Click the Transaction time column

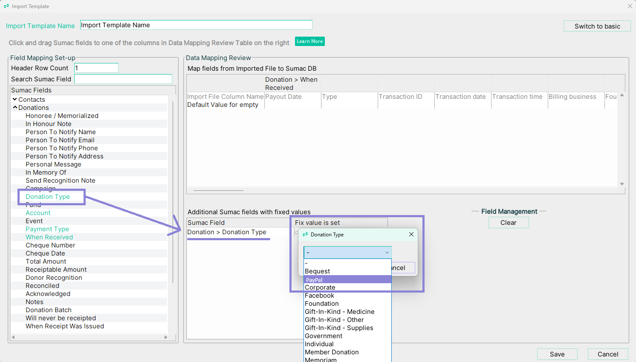coord(517,97)
